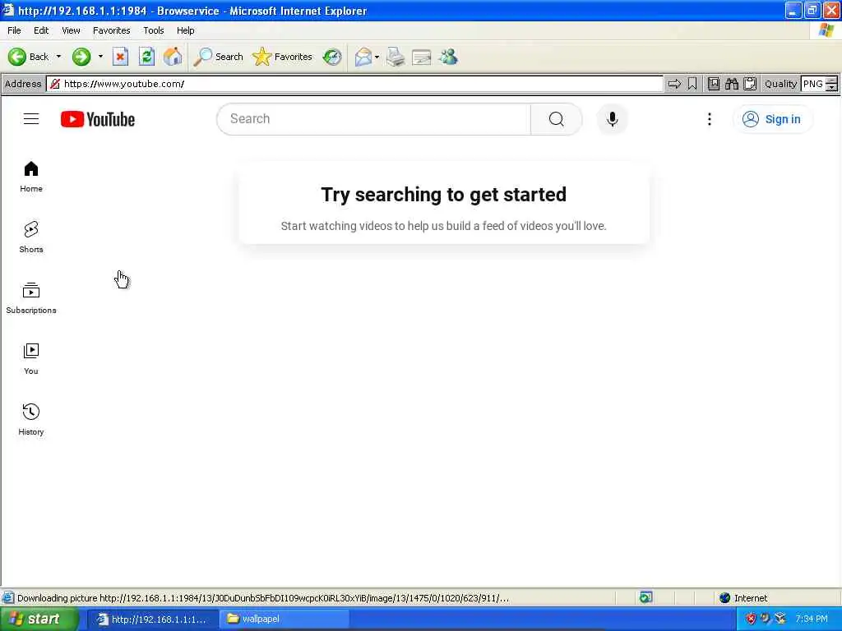Decrease Quality with the down spinner arrow

point(831,87)
